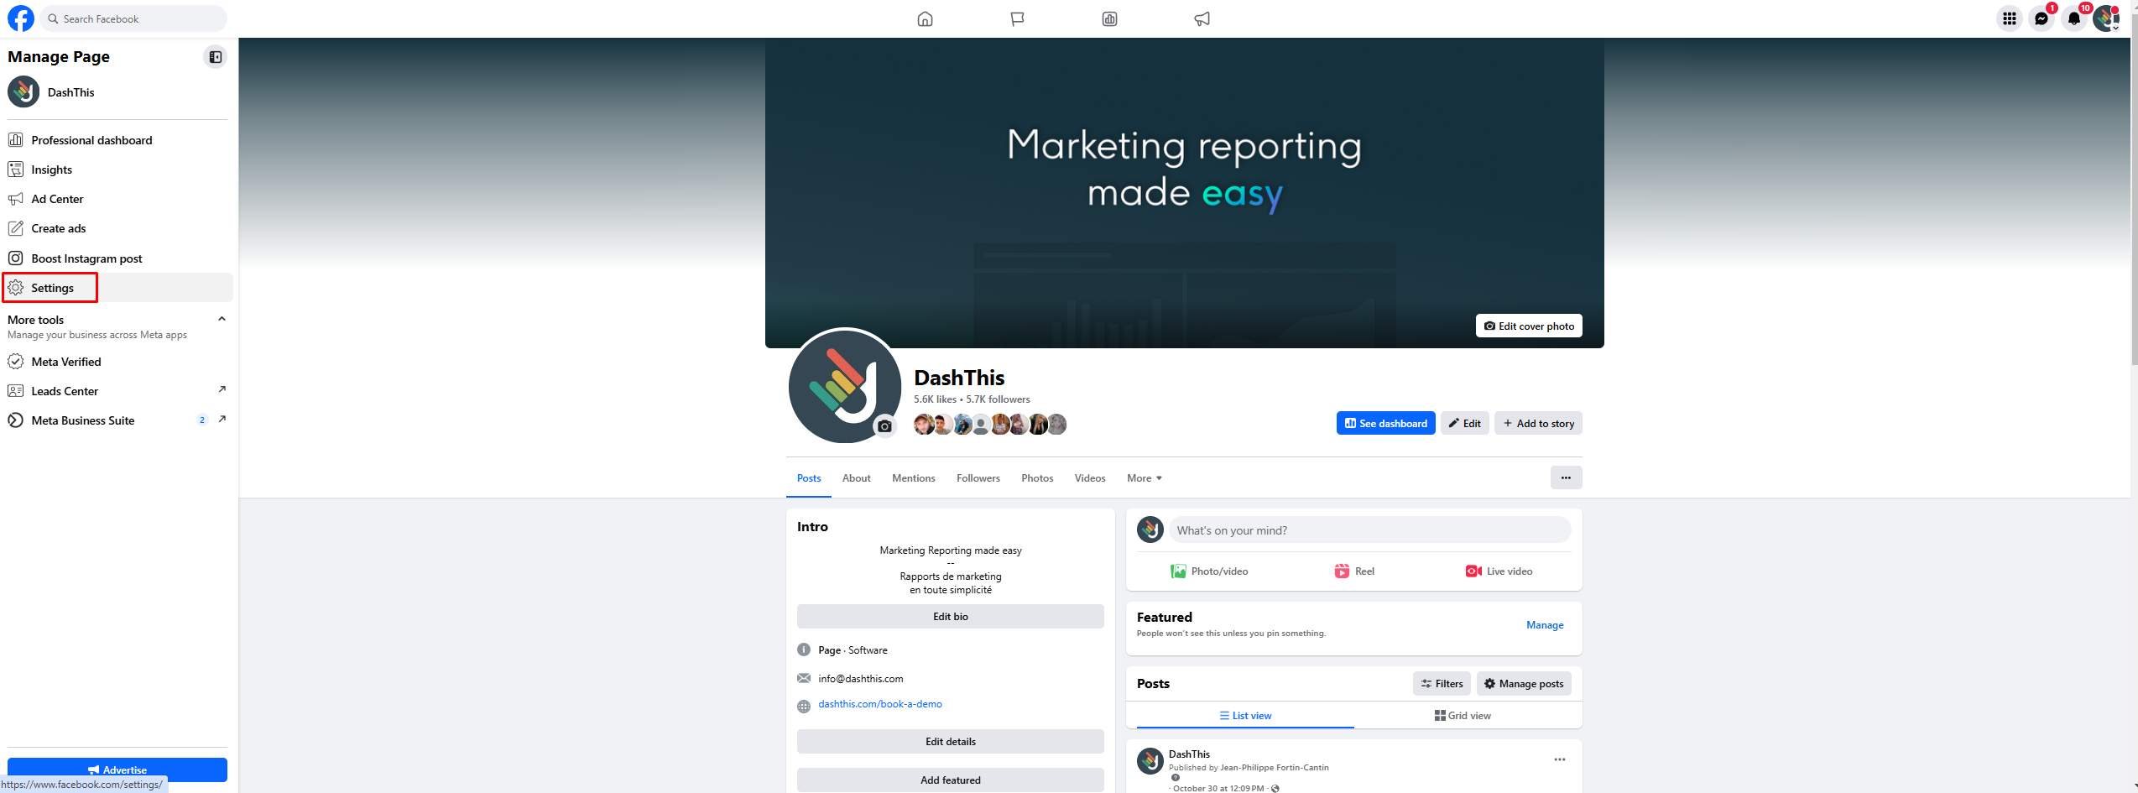Open Insights in the sidebar

point(117,170)
